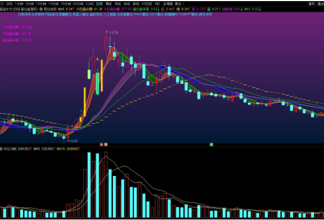Screen dimensions: 324x220
Task: Expand the 更多 period options
Action: point(179,4)
